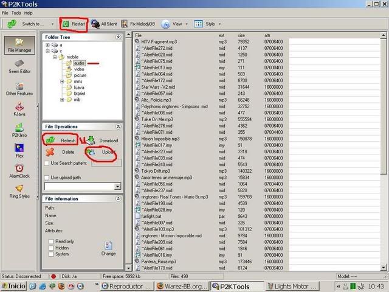
Task: Select the picture folder in tree
Action: [80, 75]
